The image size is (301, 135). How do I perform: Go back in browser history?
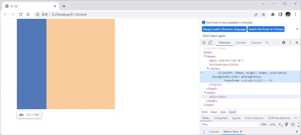tap(6, 14)
